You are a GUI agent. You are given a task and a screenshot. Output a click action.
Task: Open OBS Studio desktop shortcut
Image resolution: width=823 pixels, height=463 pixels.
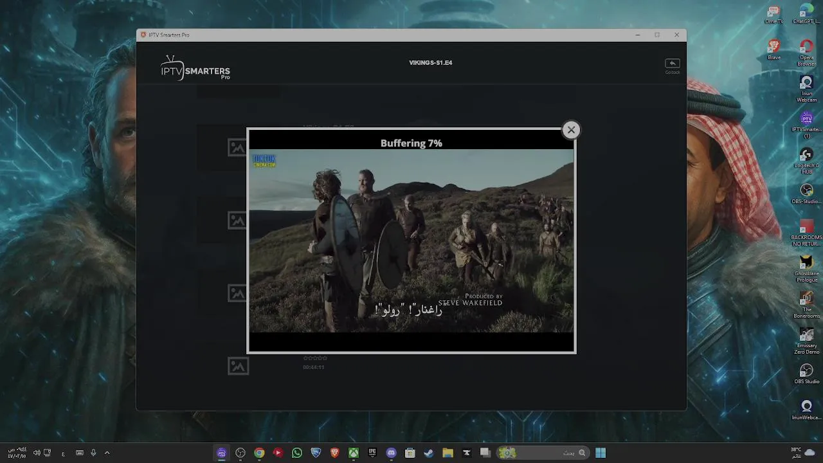coord(806,374)
